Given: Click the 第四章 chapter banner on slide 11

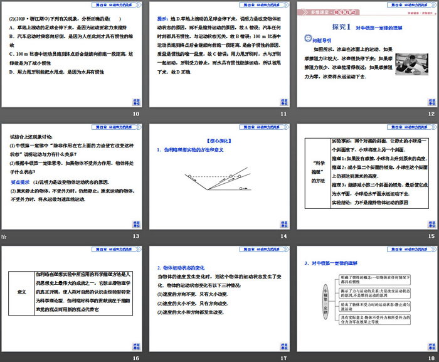Looking at the screenshot, I should tap(264, 5).
